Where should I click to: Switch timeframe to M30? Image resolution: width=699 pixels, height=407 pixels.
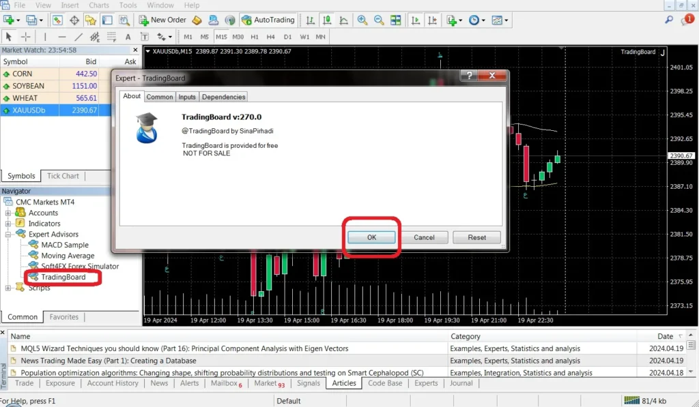[238, 37]
